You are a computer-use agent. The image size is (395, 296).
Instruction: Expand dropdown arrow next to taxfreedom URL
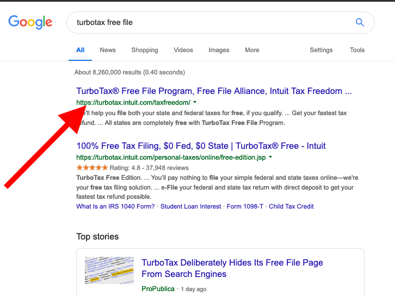[195, 102]
